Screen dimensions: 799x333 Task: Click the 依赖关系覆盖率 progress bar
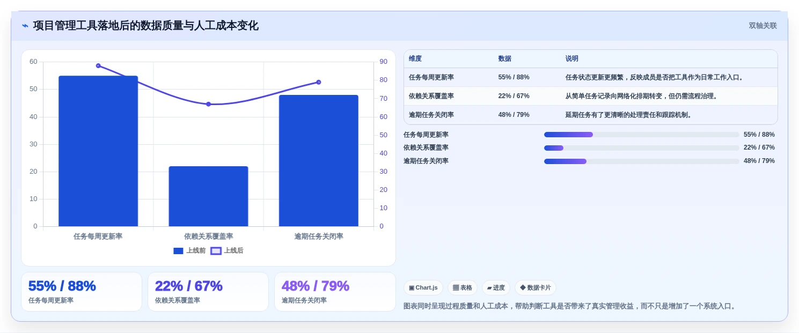[641, 147]
